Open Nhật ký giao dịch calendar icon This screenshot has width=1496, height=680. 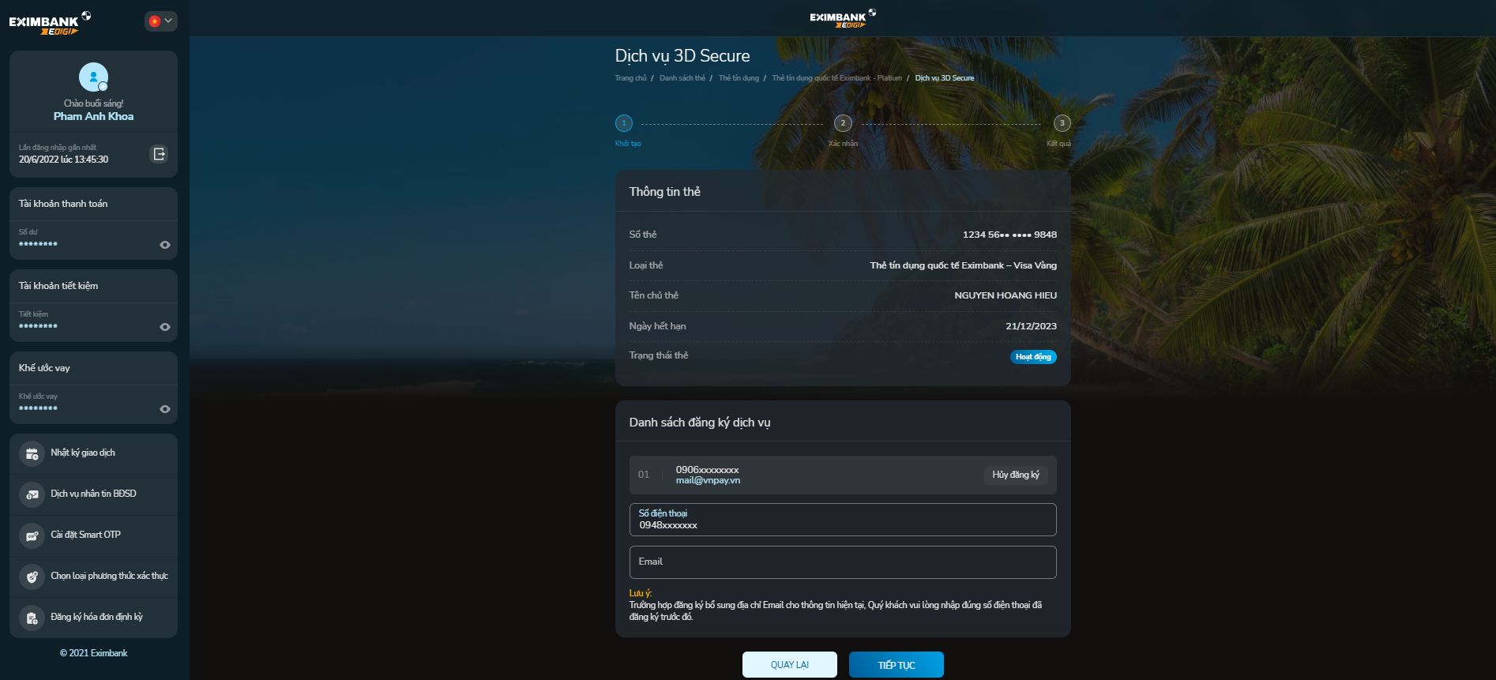coord(32,453)
